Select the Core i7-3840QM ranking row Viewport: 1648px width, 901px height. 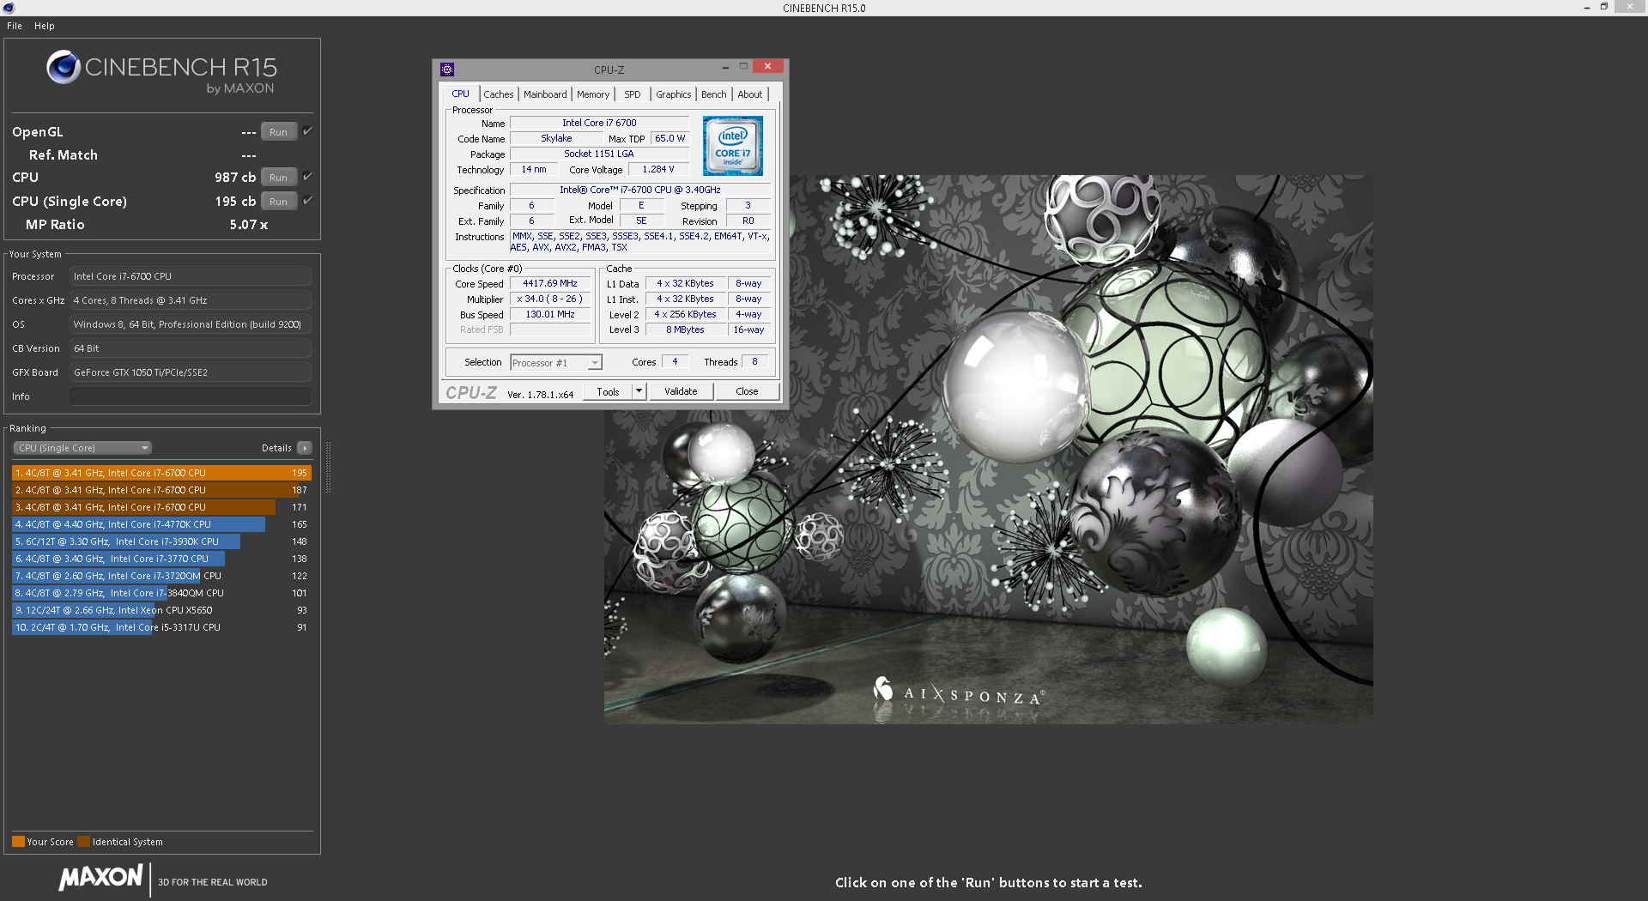click(x=161, y=593)
